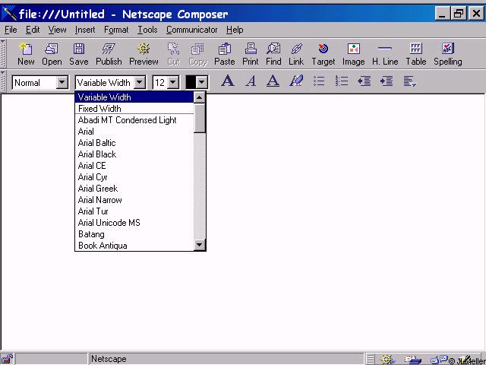
Task: Open the Insert menu
Action: 85,30
